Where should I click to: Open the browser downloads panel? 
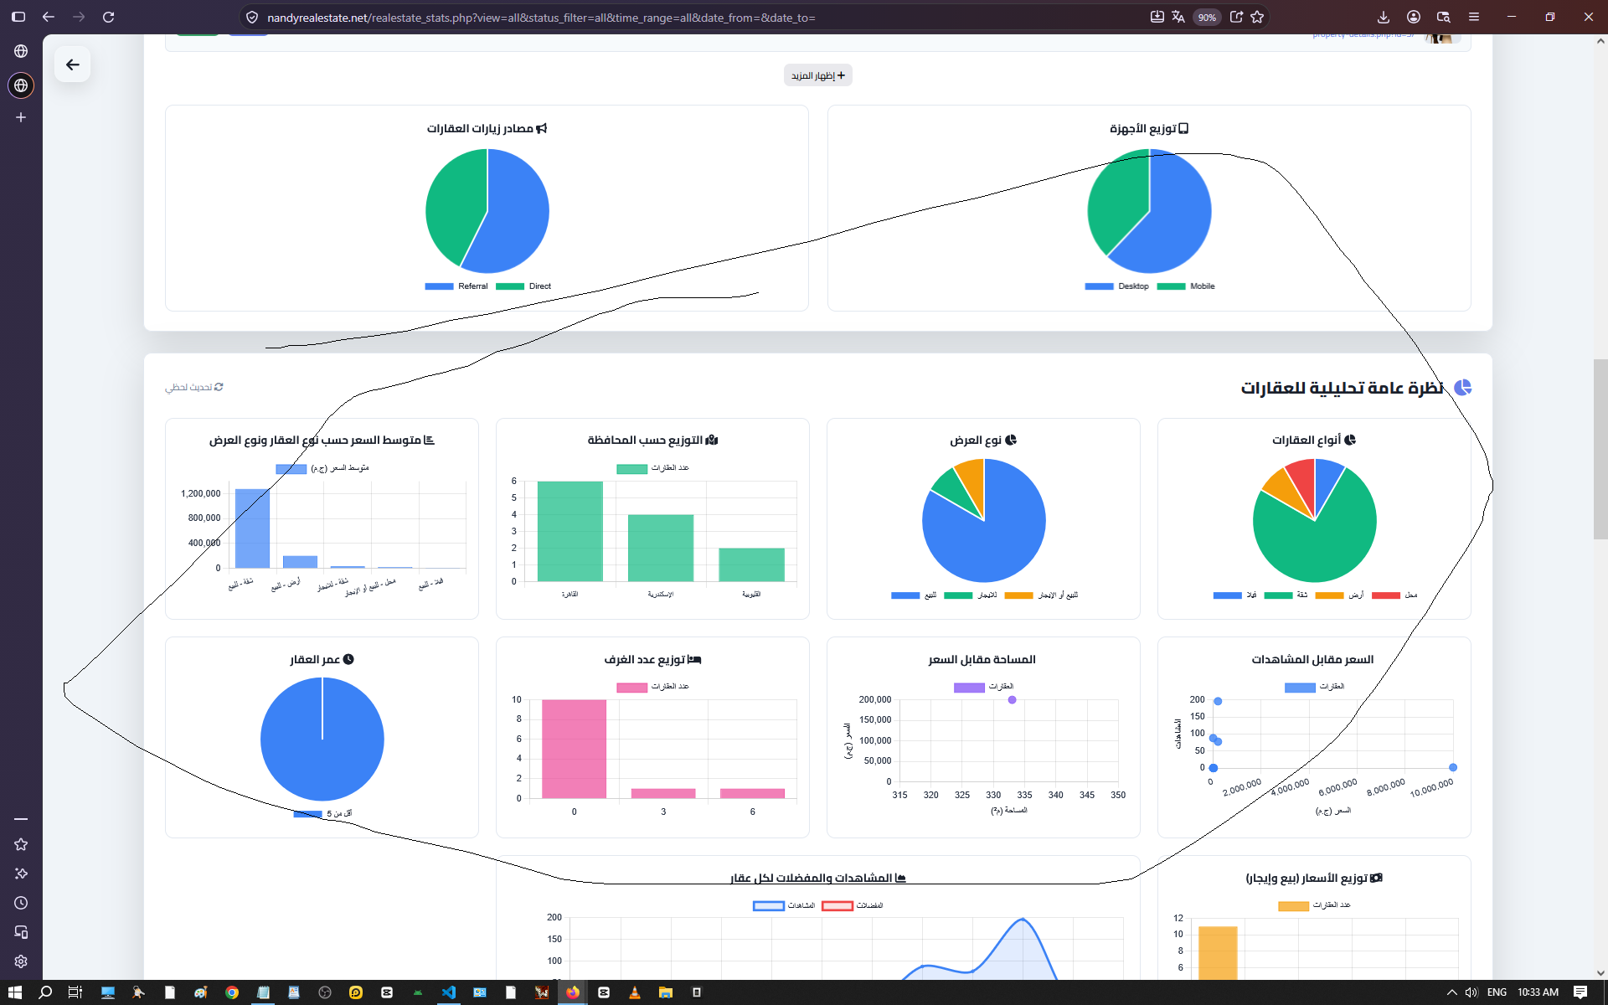[1384, 17]
